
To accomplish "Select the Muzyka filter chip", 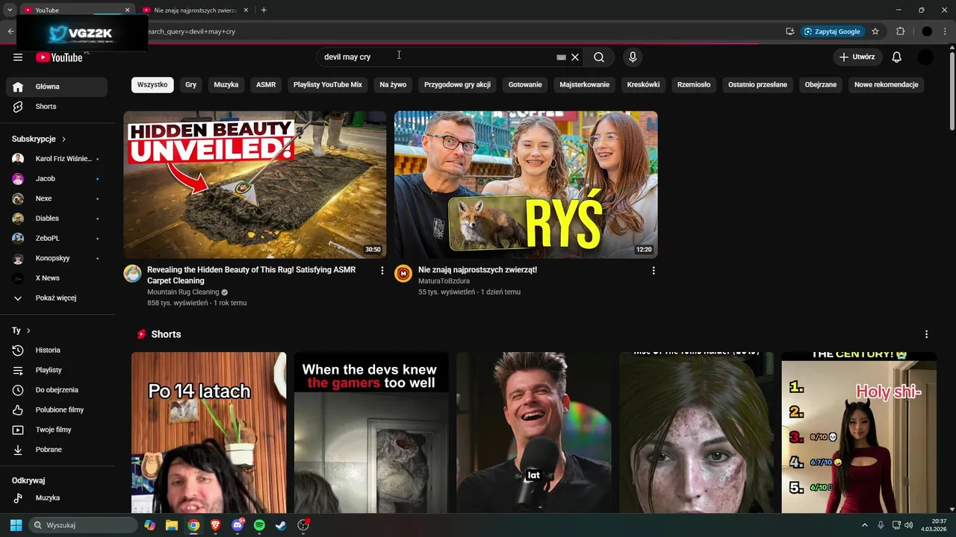I will (226, 84).
